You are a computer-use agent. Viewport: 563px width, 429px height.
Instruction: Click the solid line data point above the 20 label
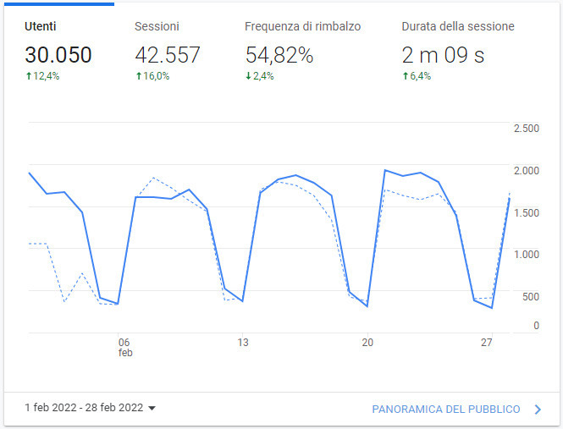coord(367,306)
